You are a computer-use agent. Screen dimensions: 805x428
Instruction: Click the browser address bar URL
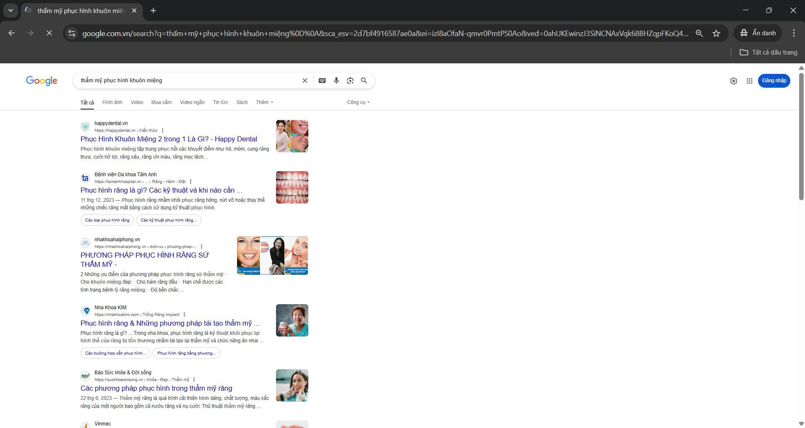tap(385, 33)
